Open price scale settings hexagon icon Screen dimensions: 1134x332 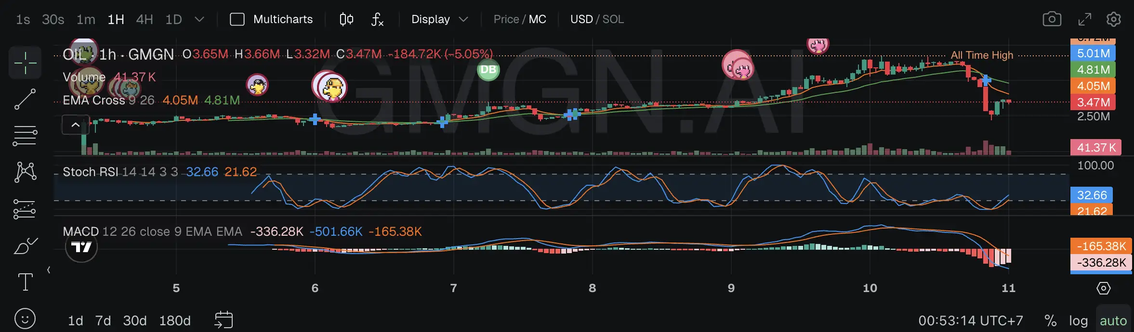(x=1103, y=288)
